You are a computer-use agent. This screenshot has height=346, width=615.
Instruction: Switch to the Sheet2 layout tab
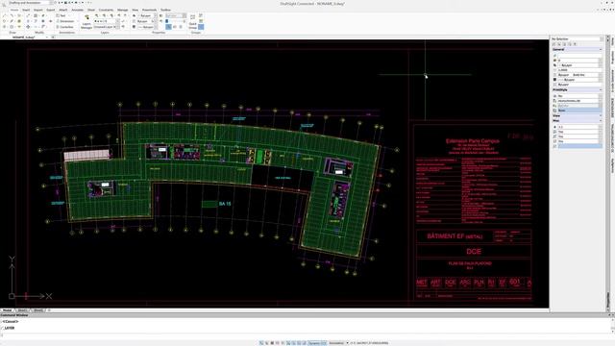tap(38, 310)
